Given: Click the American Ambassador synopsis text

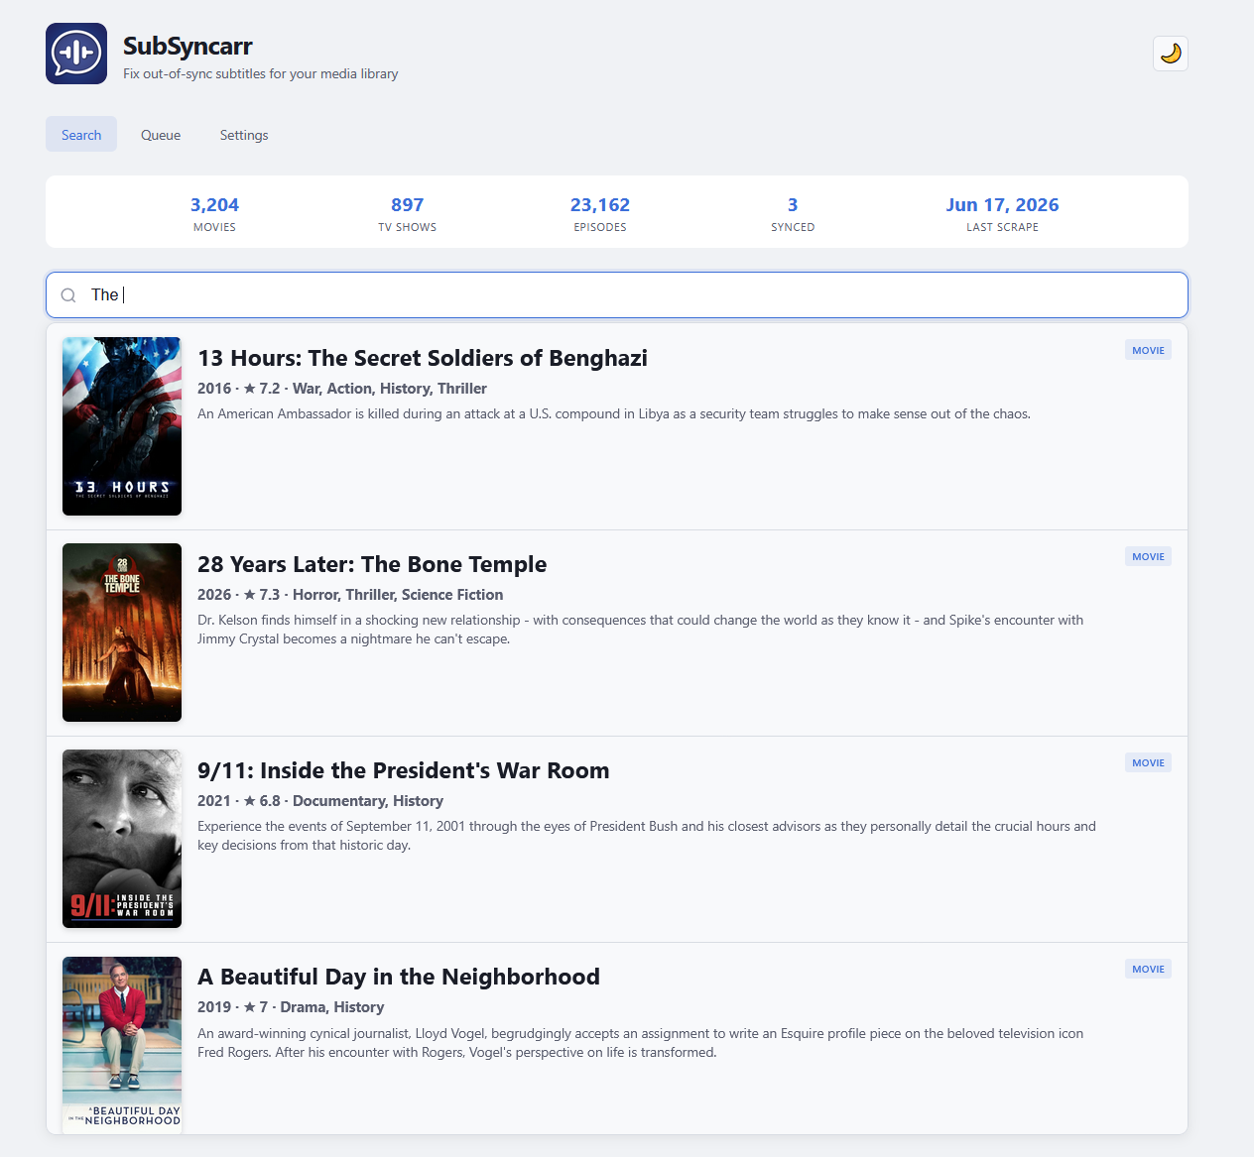Looking at the screenshot, I should (614, 413).
